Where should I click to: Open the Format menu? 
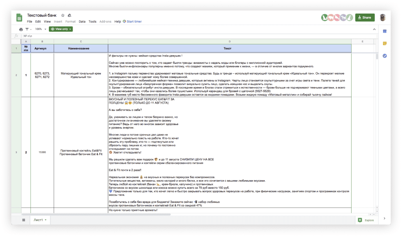click(x=70, y=21)
